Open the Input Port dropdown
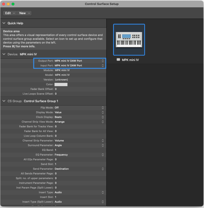Image resolution: width=204 pixels, height=208 pixels. coord(79,66)
